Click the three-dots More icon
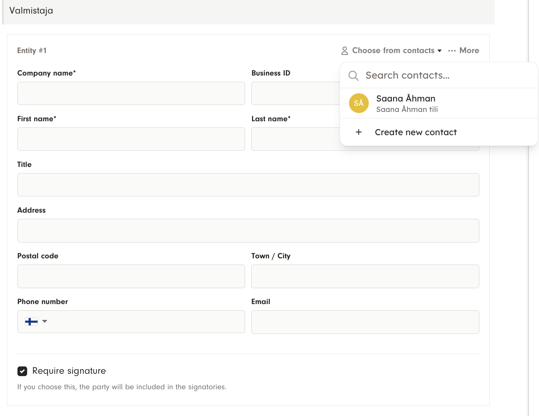 pos(452,51)
